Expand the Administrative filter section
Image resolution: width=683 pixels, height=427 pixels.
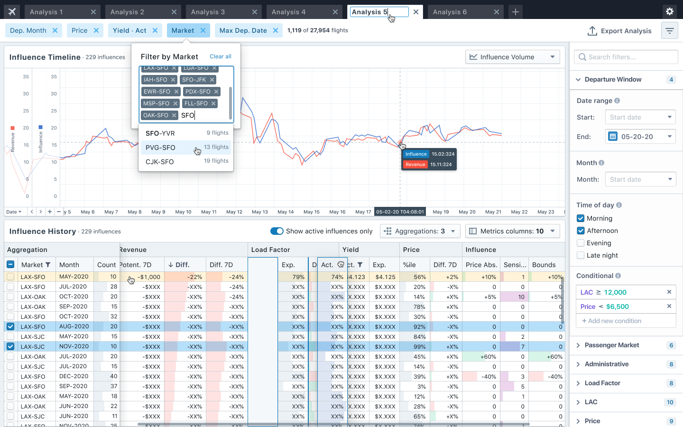[626, 364]
